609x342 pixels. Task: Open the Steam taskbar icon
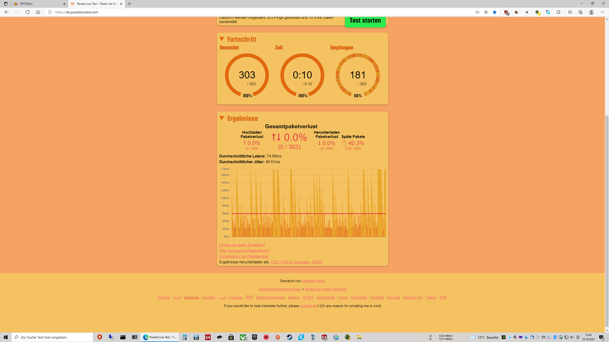coord(290,337)
